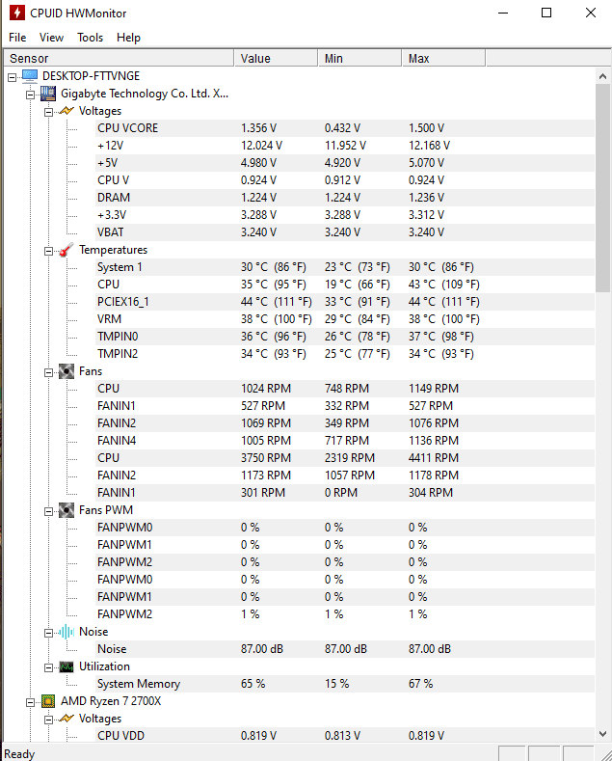The width and height of the screenshot is (612, 761).
Task: Click the motherboard Voltages lightning icon
Action: coord(67,111)
